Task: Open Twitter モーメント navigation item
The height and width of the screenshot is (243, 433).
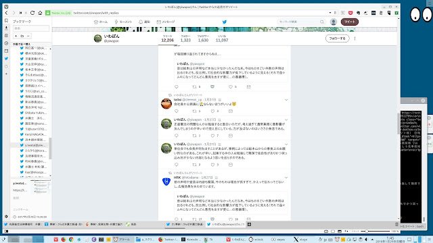Action: tap(123, 22)
